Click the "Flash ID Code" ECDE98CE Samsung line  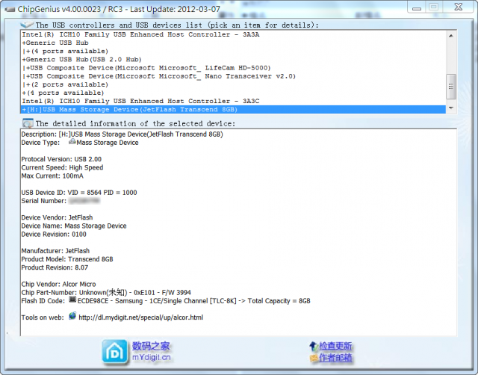tap(166, 301)
